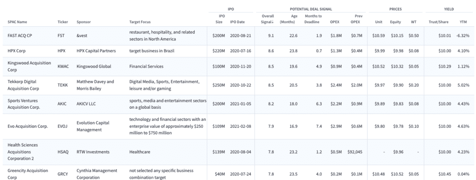The image size is (476, 180).
Task: Click the AKIC ticker symbol
Action: pyautogui.click(x=62, y=104)
